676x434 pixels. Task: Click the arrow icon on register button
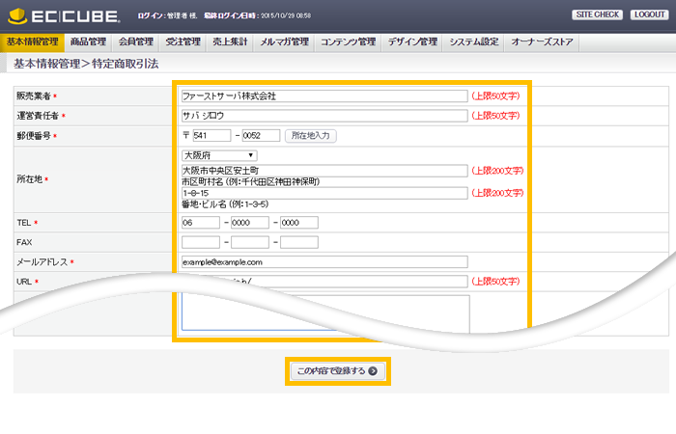(373, 370)
